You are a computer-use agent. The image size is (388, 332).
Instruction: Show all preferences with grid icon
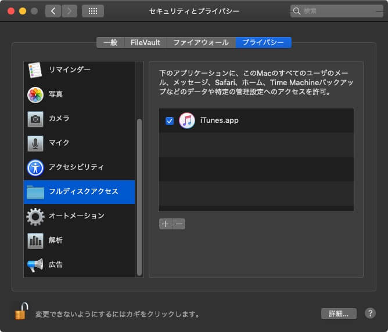coord(93,11)
